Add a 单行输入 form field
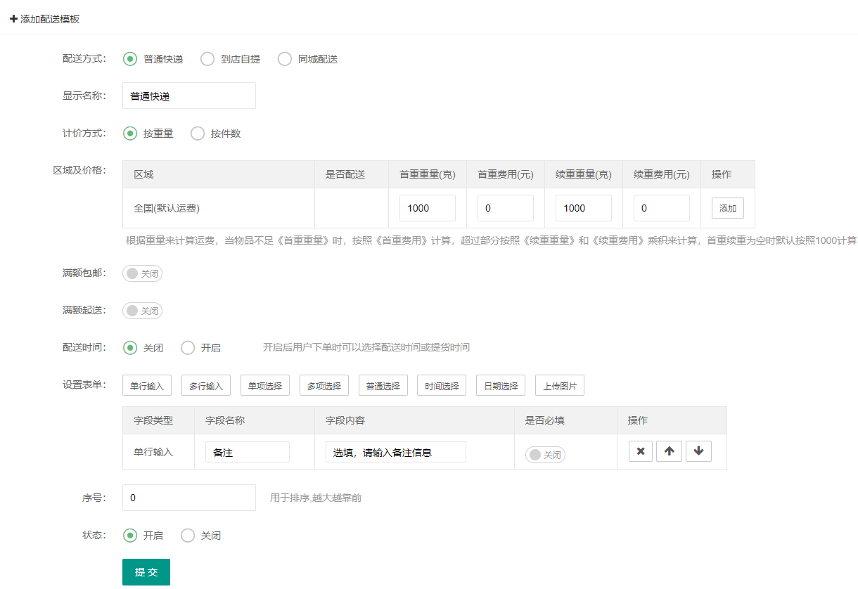This screenshot has width=858, height=589. [x=146, y=386]
